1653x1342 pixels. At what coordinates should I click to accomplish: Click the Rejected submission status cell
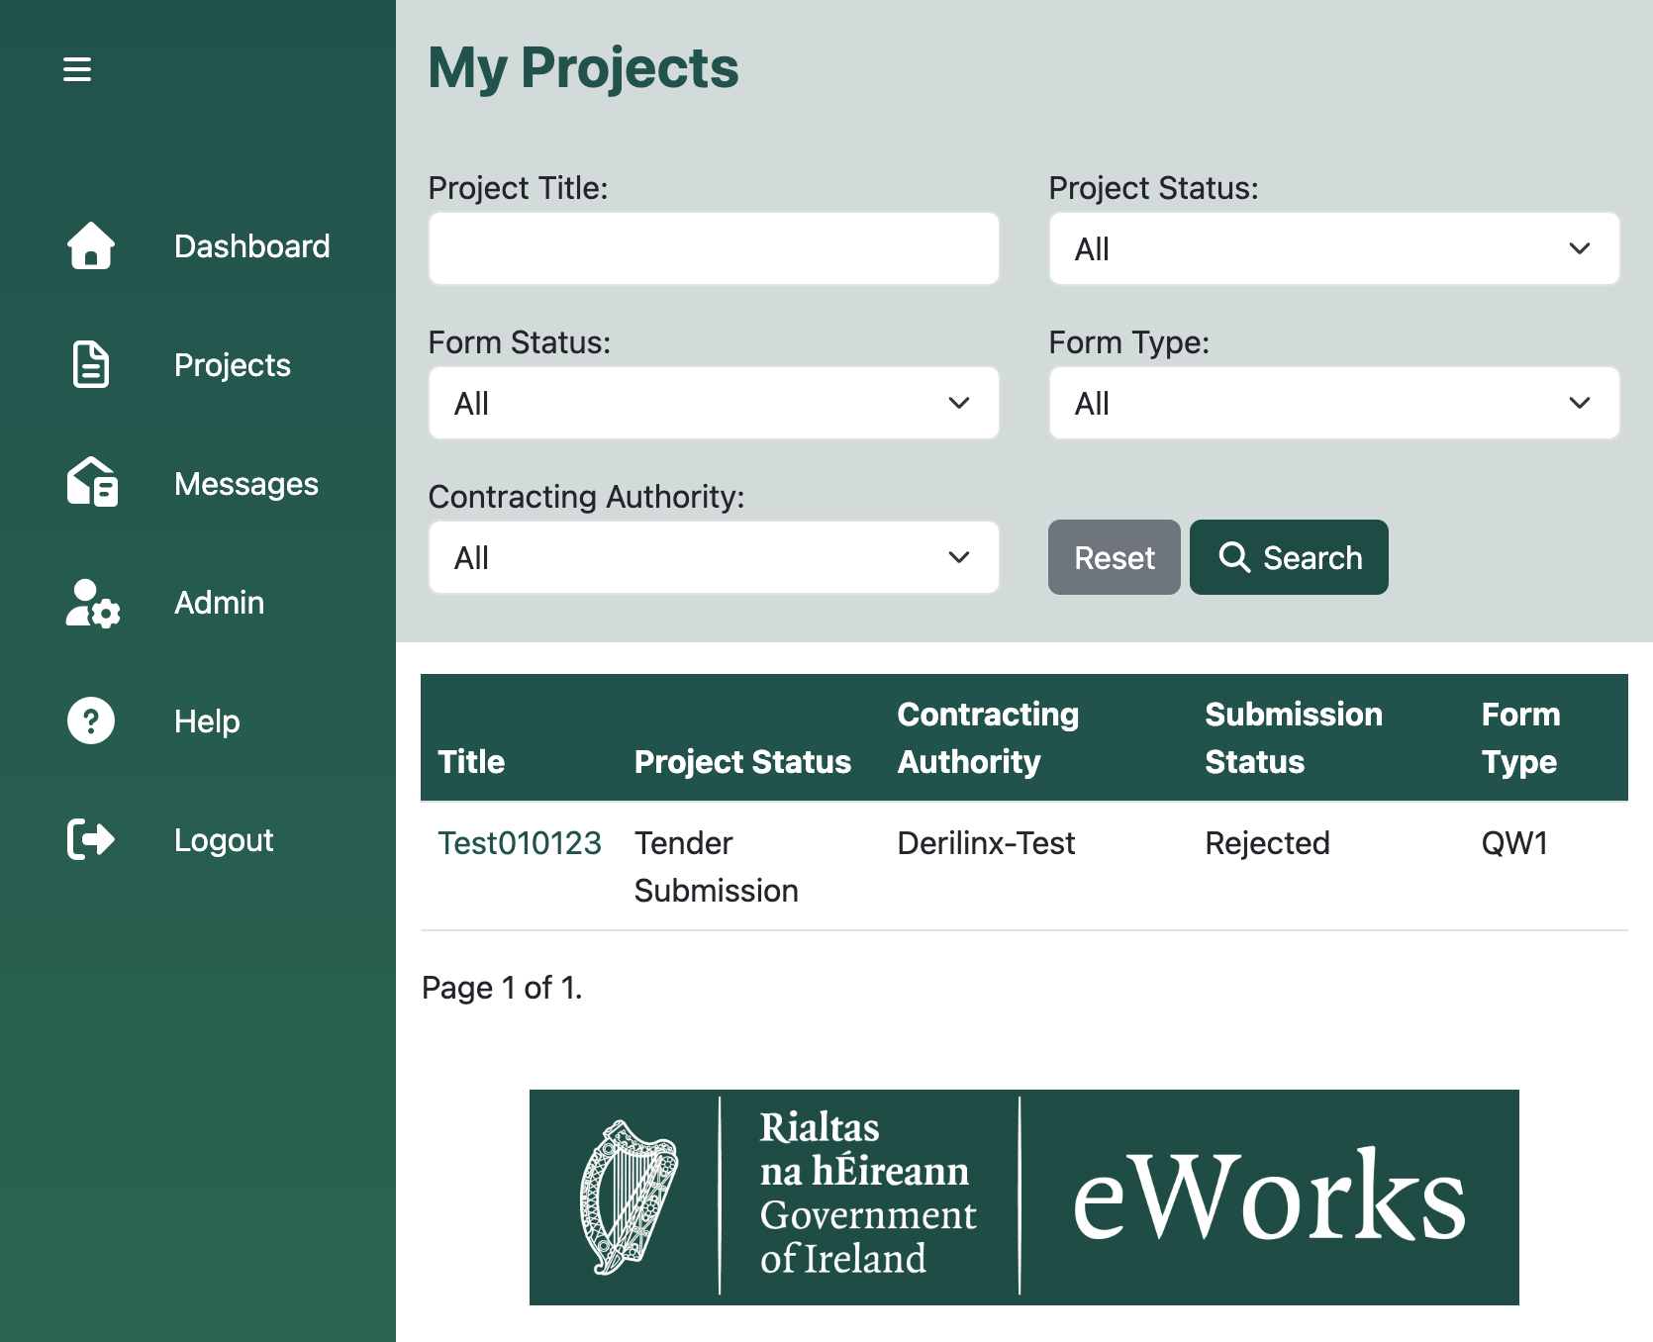click(1267, 843)
